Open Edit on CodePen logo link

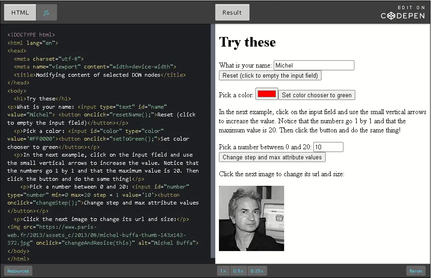point(403,13)
